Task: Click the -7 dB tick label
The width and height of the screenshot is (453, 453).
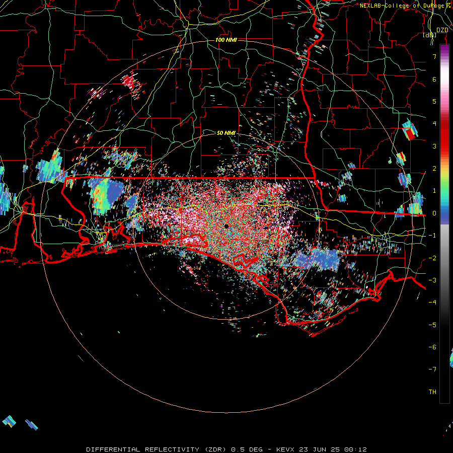Action: (432, 369)
